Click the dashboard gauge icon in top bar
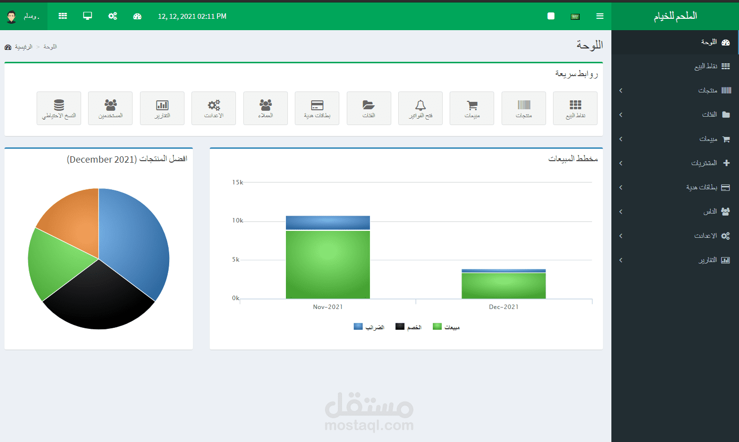This screenshot has width=739, height=442. (x=138, y=16)
